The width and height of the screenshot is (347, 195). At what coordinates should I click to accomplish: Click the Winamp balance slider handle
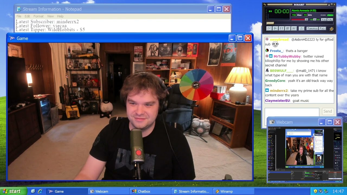315,19
